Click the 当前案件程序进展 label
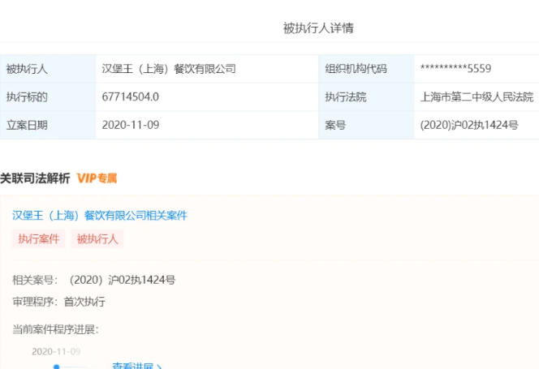Viewport: 539px width, 369px height. coord(55,329)
